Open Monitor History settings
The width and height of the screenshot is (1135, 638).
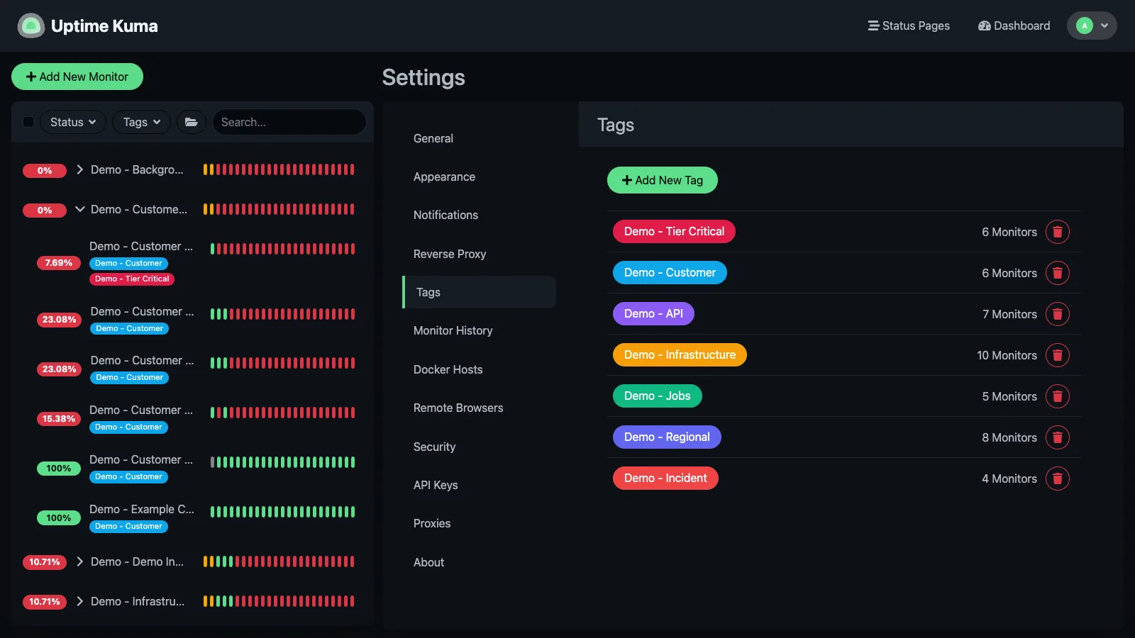pyautogui.click(x=480, y=330)
